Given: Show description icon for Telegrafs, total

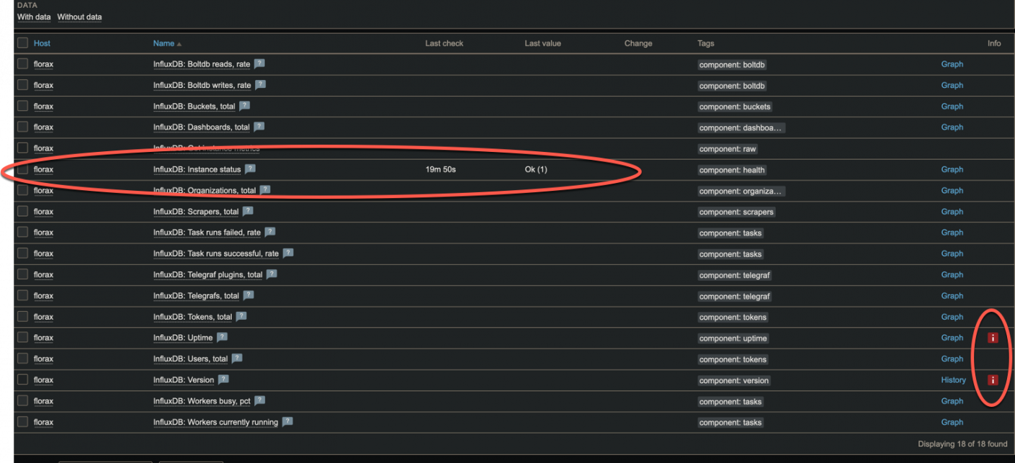Looking at the screenshot, I should pyautogui.click(x=249, y=295).
